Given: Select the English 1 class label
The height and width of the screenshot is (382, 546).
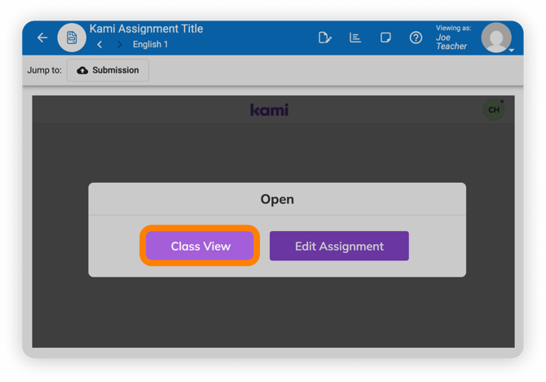Looking at the screenshot, I should click(x=150, y=44).
